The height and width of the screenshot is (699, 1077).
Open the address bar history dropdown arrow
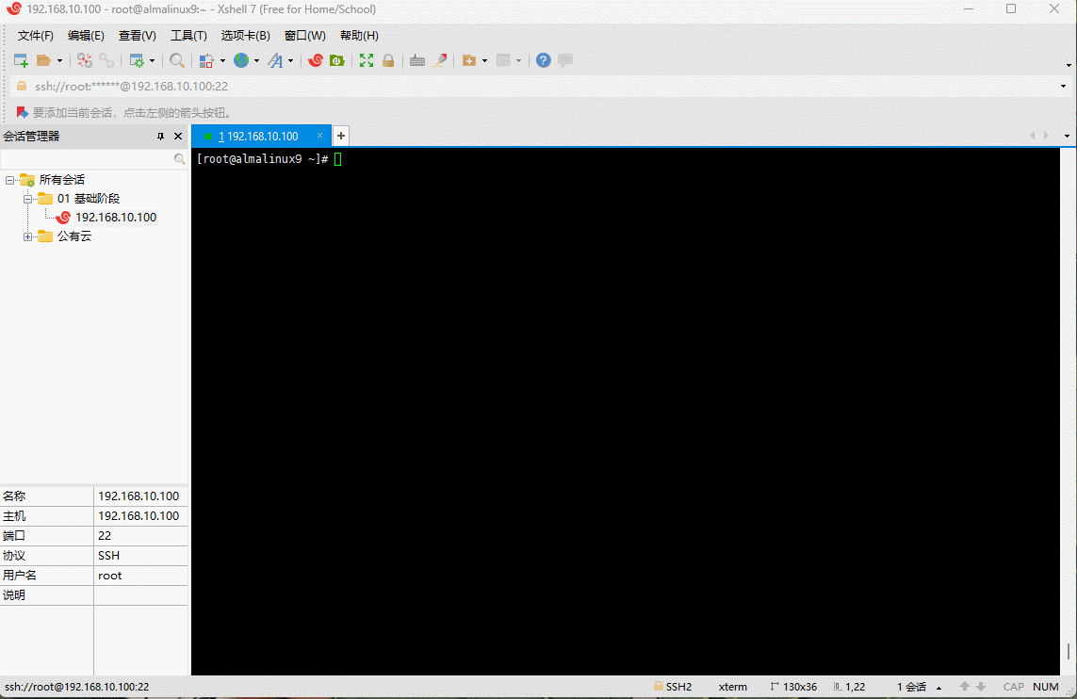click(x=1064, y=87)
